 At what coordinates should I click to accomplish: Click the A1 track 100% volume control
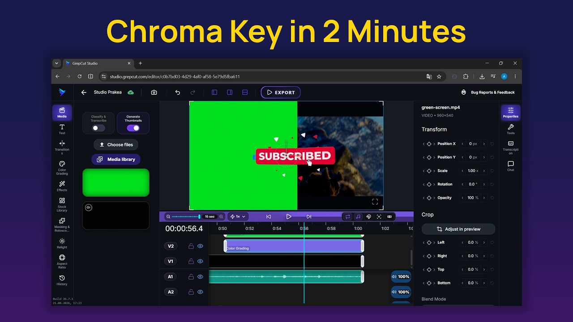401,277
